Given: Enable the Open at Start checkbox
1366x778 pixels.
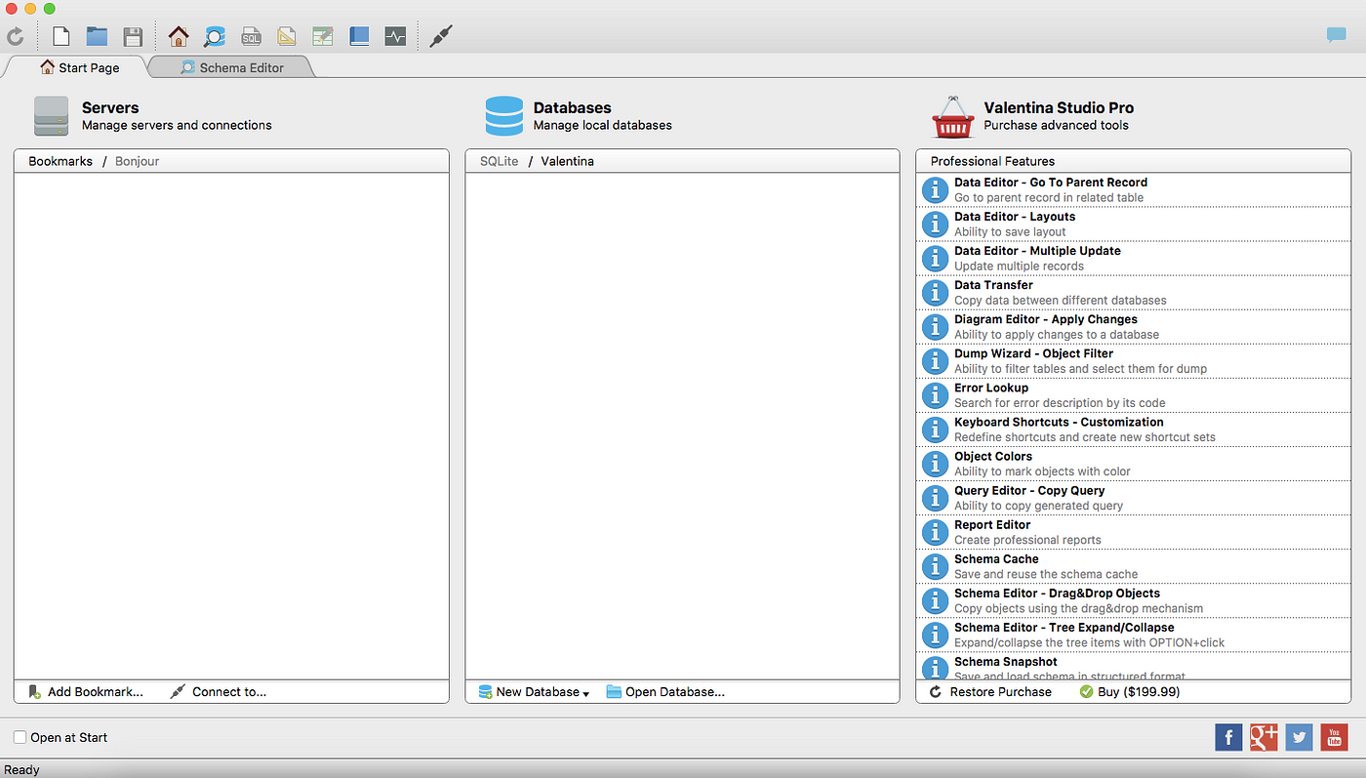Looking at the screenshot, I should coord(20,737).
